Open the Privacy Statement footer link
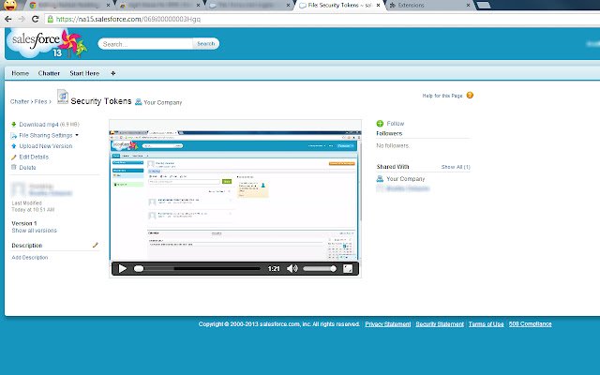The width and height of the screenshot is (600, 375). point(388,324)
